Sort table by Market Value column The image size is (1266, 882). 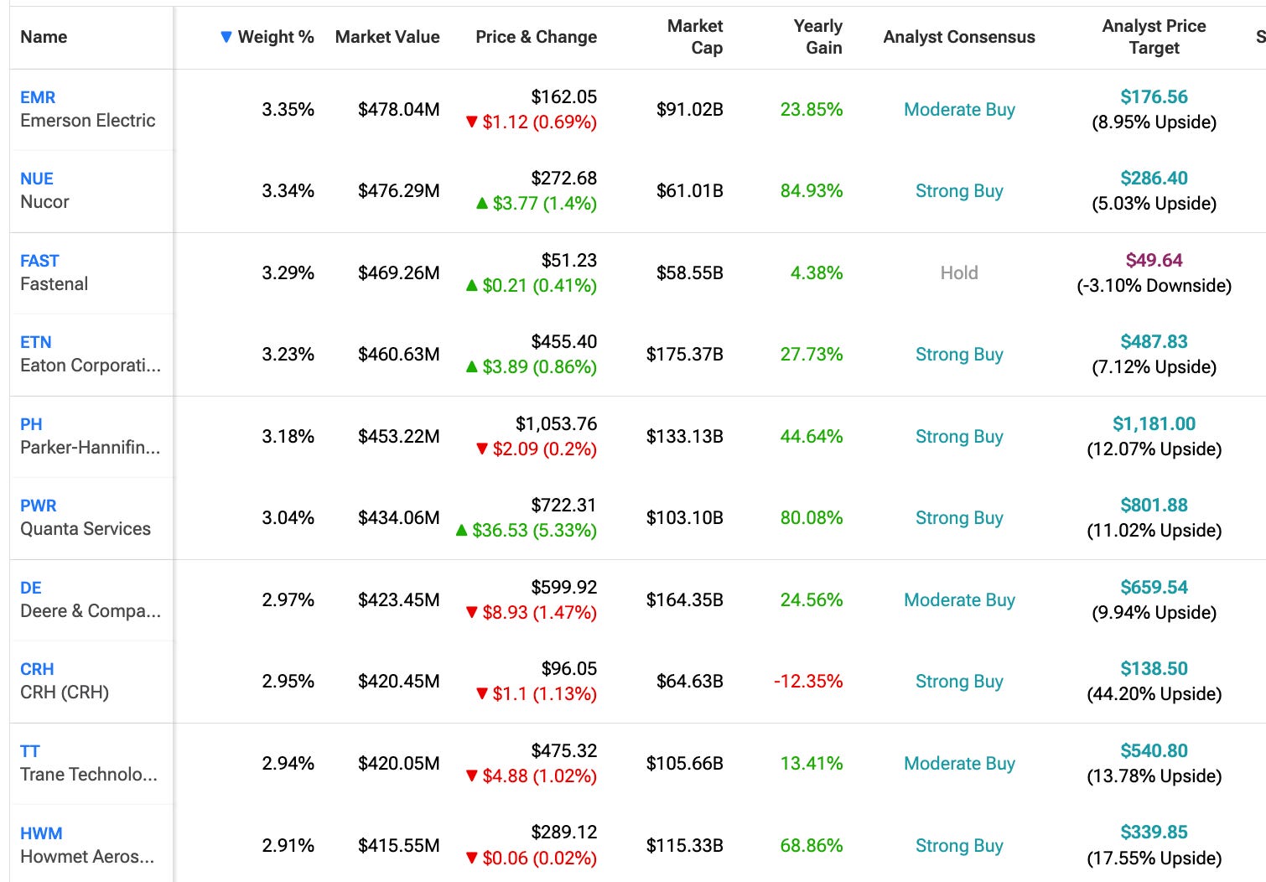click(x=387, y=37)
